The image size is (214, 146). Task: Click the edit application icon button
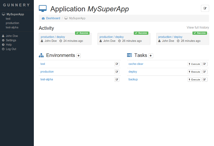(205, 8)
